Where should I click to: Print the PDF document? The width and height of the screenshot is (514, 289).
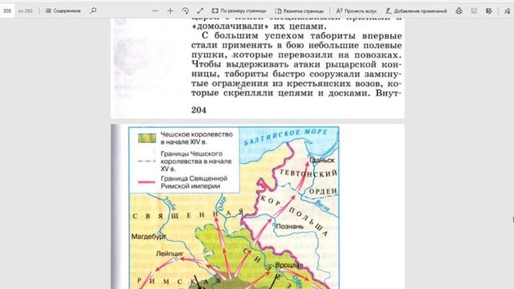coord(459,10)
